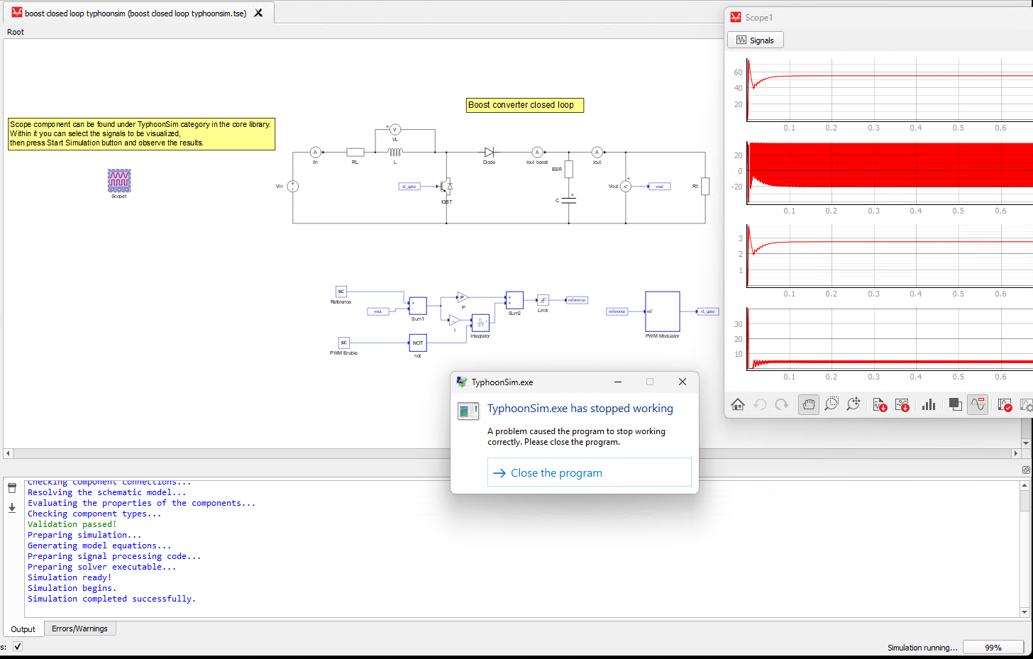1033x659 pixels.
Task: Select the Vout voltage measurement component
Action: coord(625,187)
